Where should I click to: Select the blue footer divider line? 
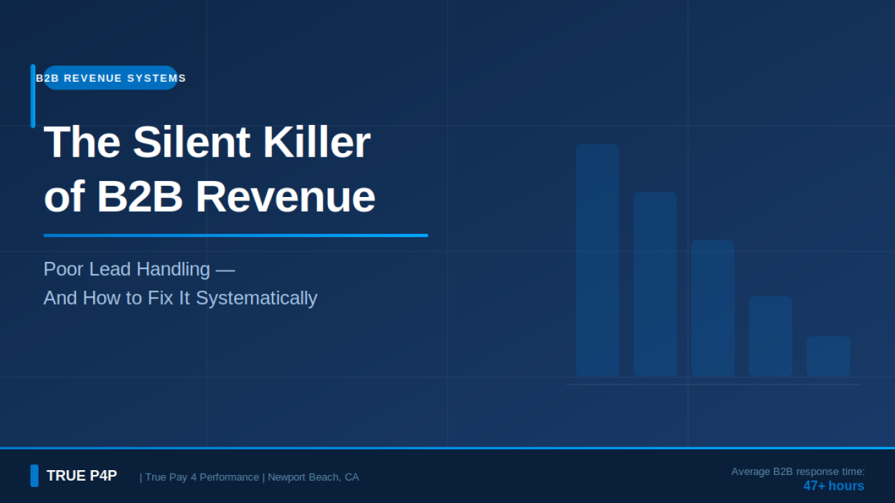(x=447, y=448)
